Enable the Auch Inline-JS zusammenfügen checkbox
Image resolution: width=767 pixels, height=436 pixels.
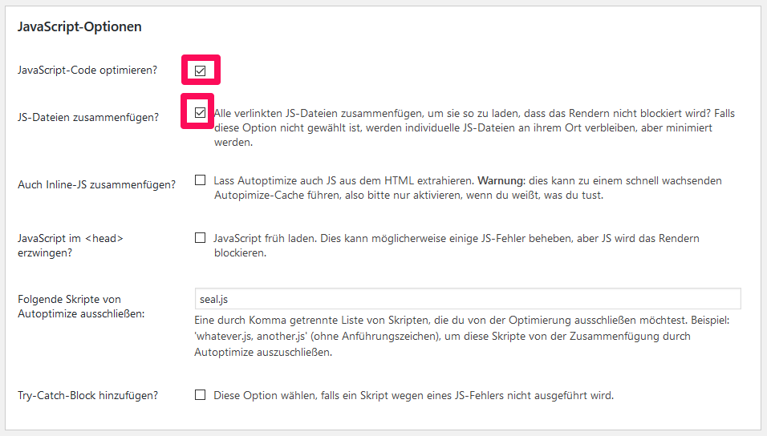201,180
